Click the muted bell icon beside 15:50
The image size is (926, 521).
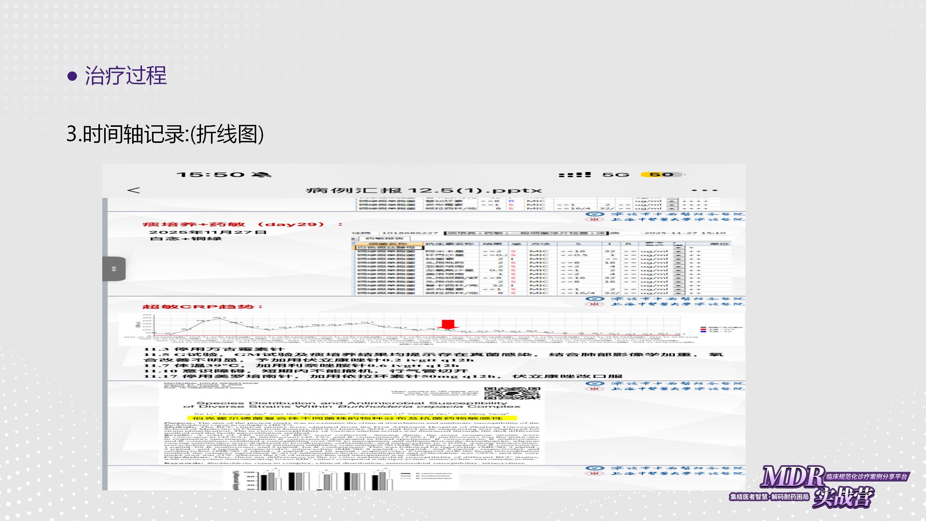[261, 175]
